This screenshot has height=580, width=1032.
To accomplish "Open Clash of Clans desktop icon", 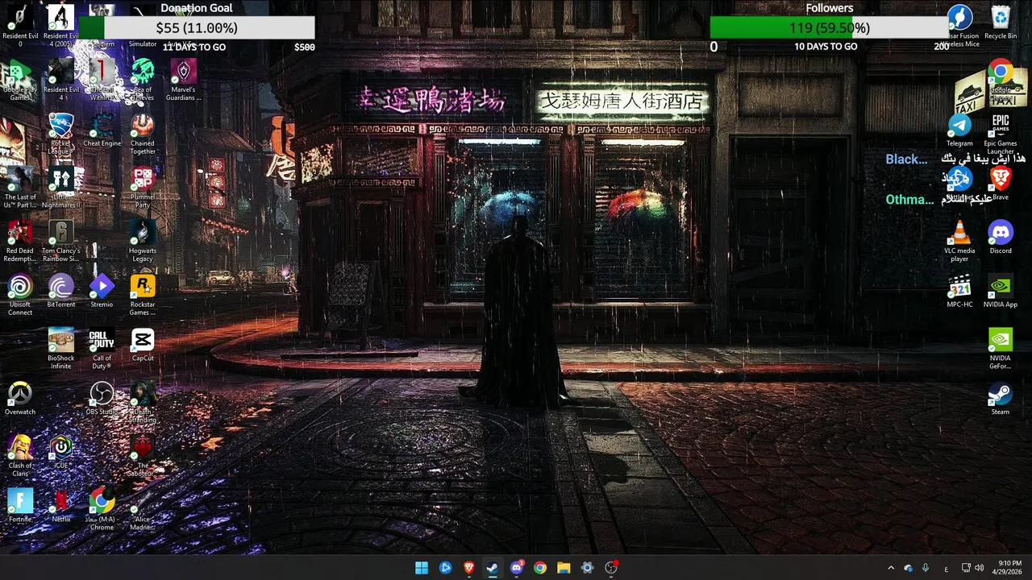I will point(20,456).
